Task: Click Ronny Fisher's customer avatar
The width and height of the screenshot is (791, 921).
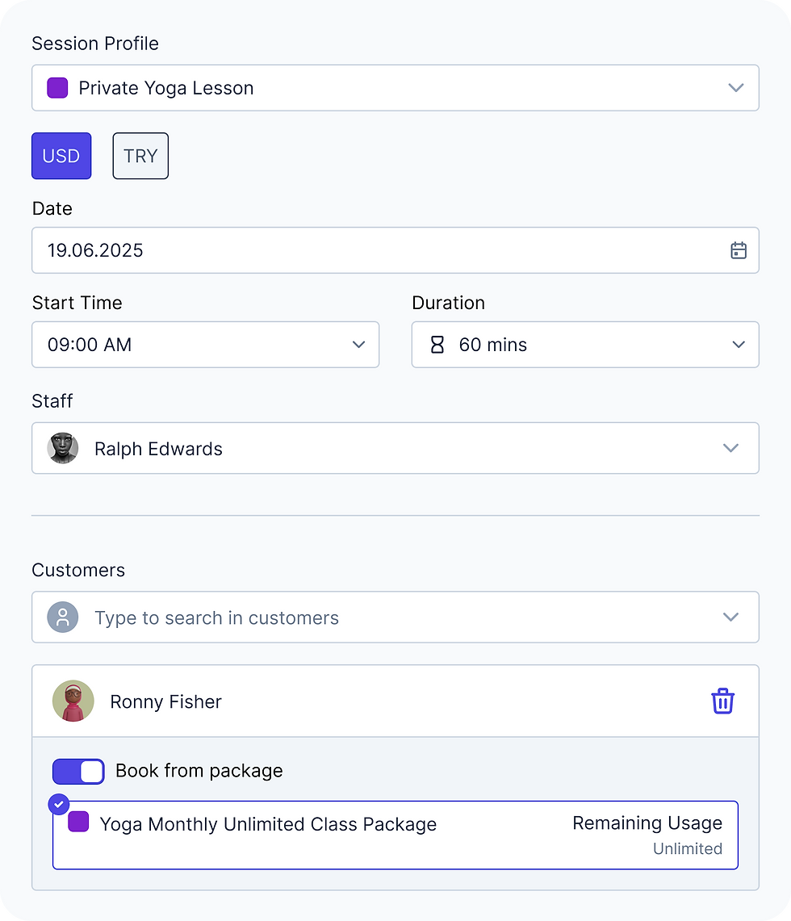Action: [73, 701]
